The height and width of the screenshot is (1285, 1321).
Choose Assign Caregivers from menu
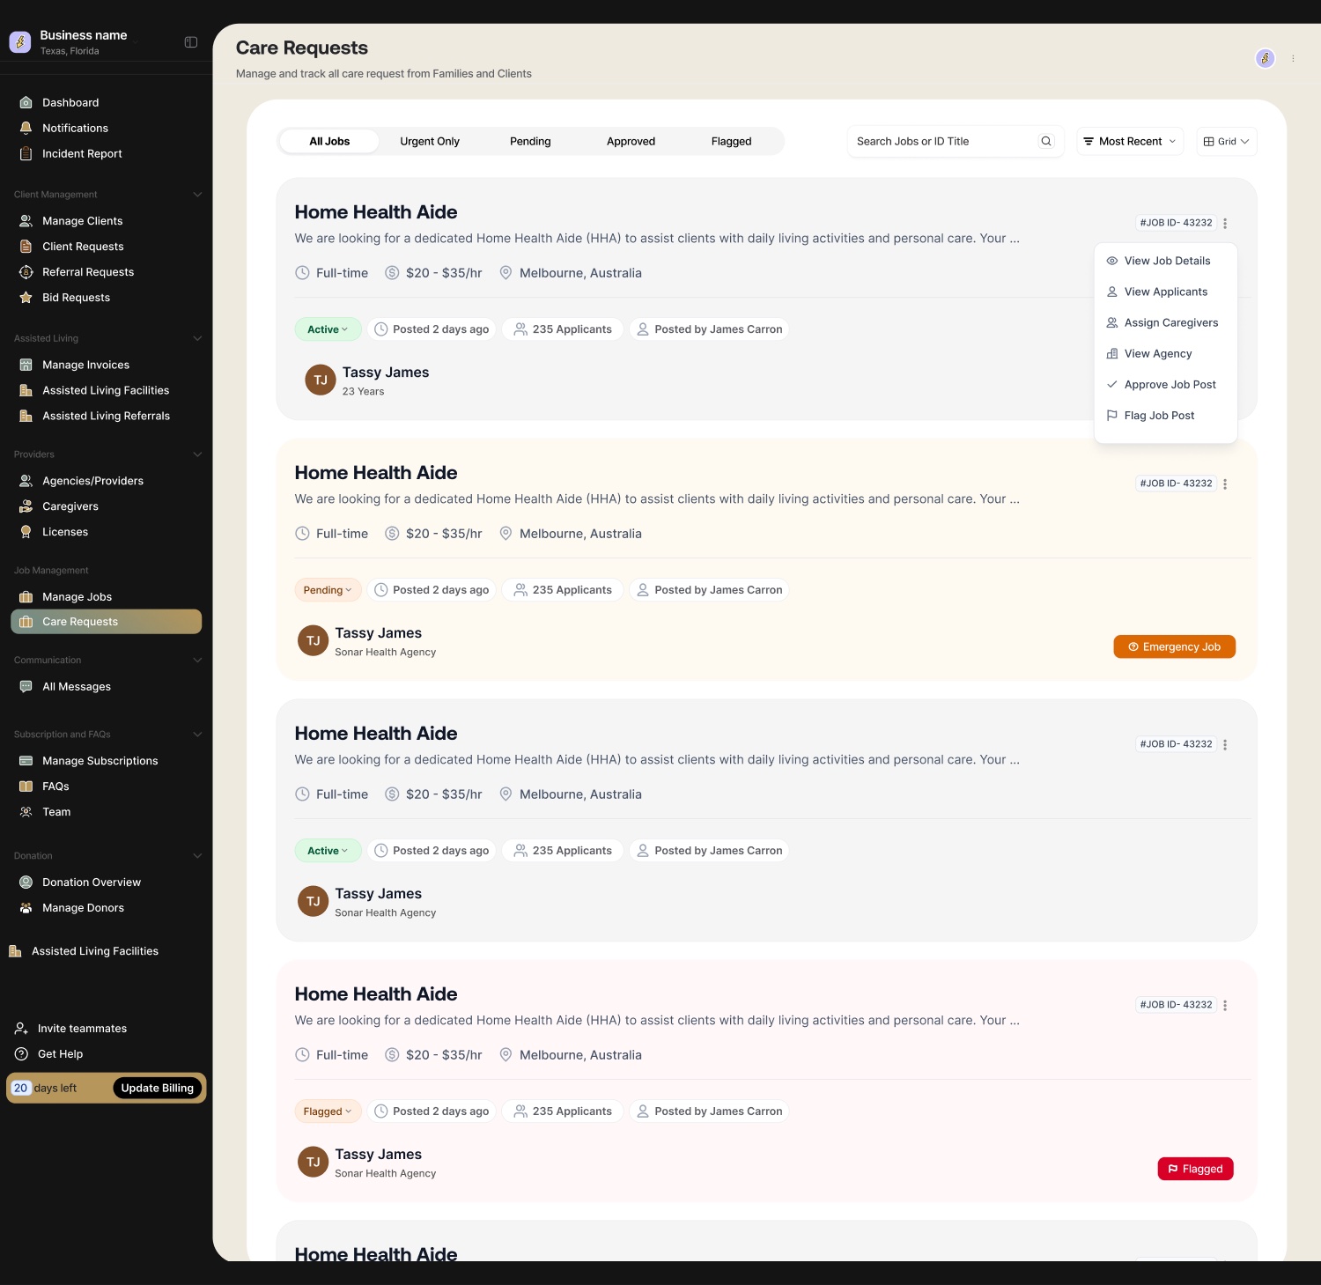(1166, 322)
